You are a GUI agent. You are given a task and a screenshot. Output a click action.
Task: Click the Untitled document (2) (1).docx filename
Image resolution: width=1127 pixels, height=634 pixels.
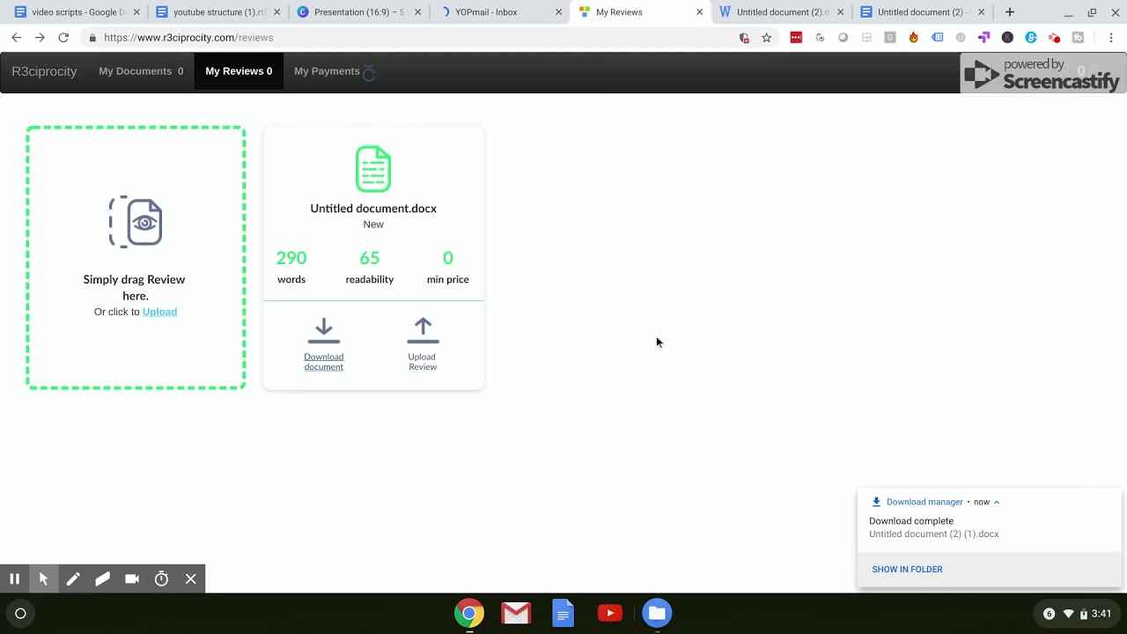click(x=933, y=534)
